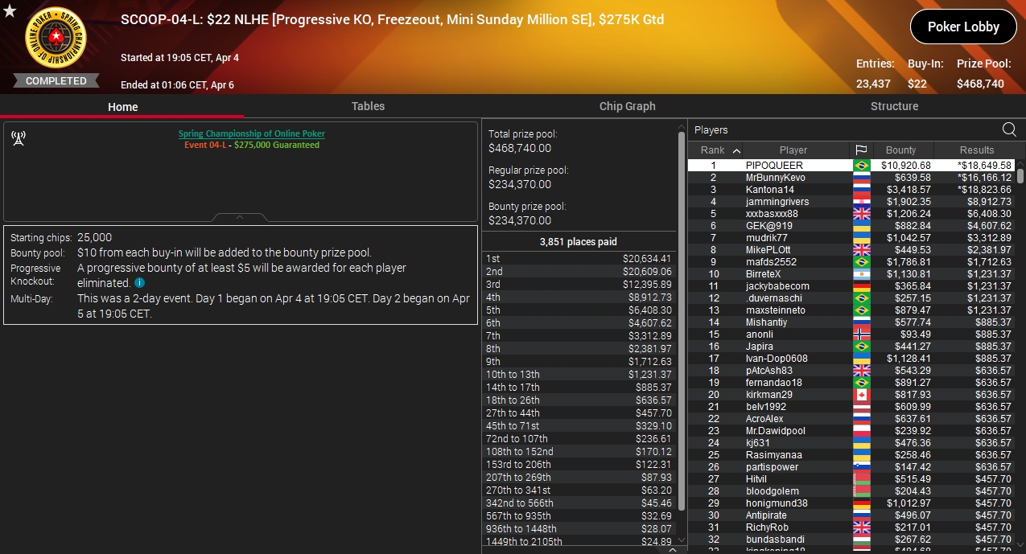Click flag beside mudrik77
Screen dimensions: 1026x554
point(862,237)
